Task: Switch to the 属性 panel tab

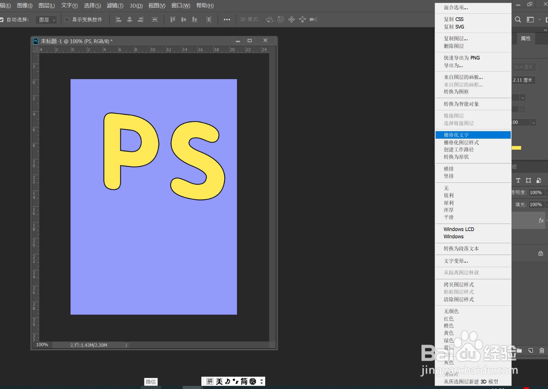Action: pos(526,38)
